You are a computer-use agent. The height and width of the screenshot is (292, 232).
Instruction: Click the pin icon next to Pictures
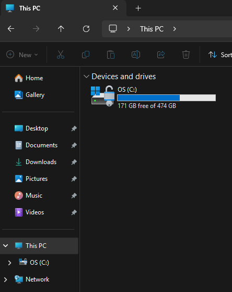74,179
